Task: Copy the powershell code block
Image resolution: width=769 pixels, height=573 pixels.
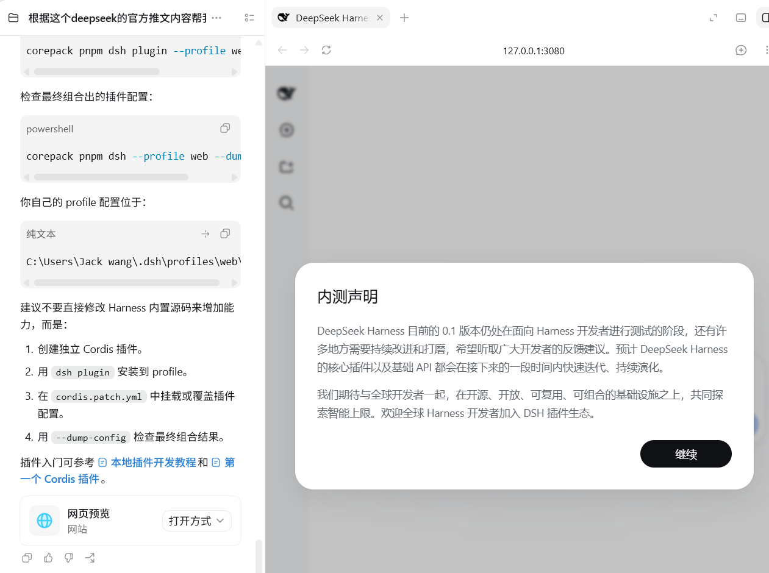Action: point(225,129)
